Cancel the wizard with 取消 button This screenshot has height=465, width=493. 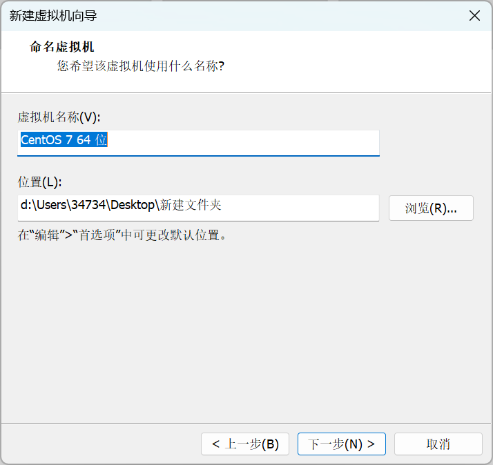[x=438, y=444]
